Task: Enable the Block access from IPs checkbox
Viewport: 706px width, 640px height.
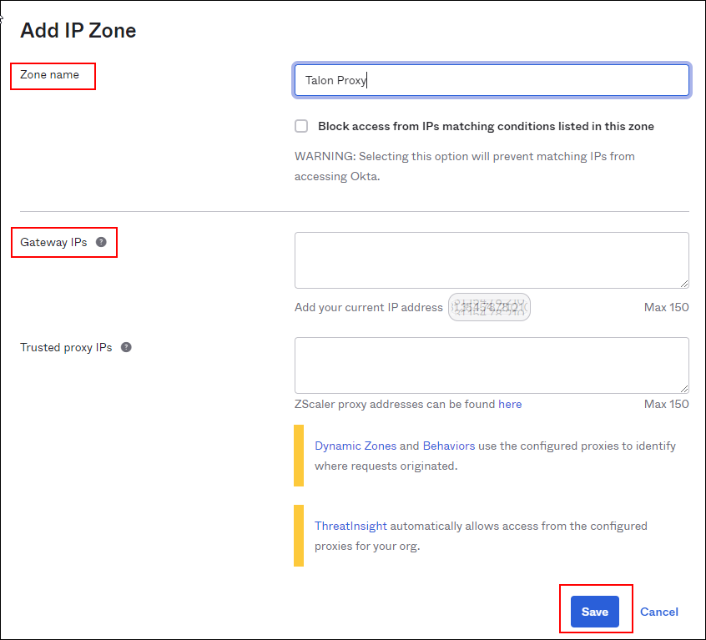Action: point(301,126)
